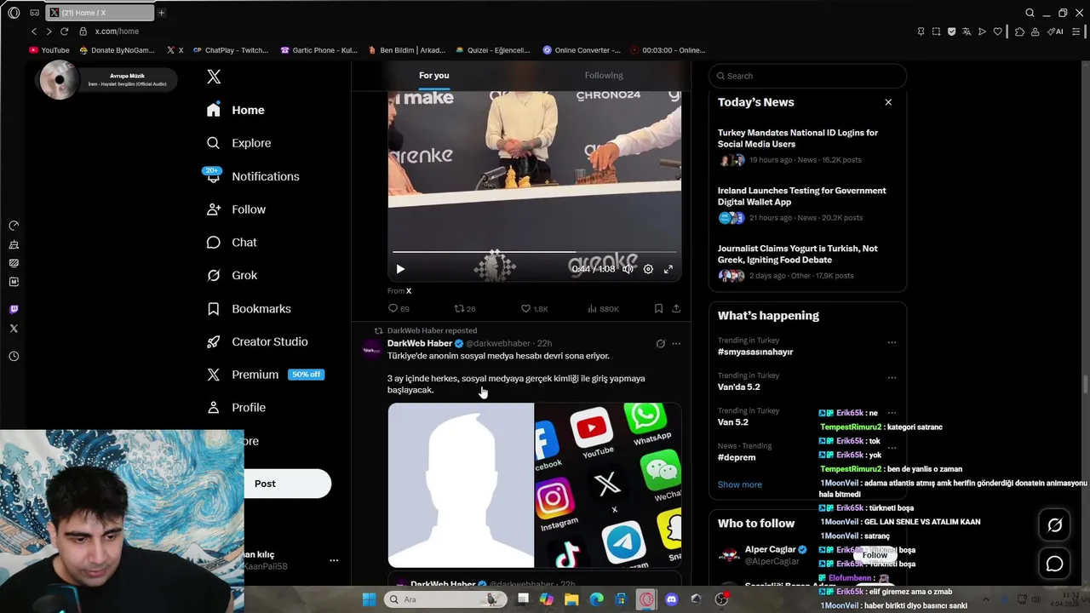Open browser search tabs magnifier
Image resolution: width=1090 pixels, height=613 pixels.
click(1030, 13)
